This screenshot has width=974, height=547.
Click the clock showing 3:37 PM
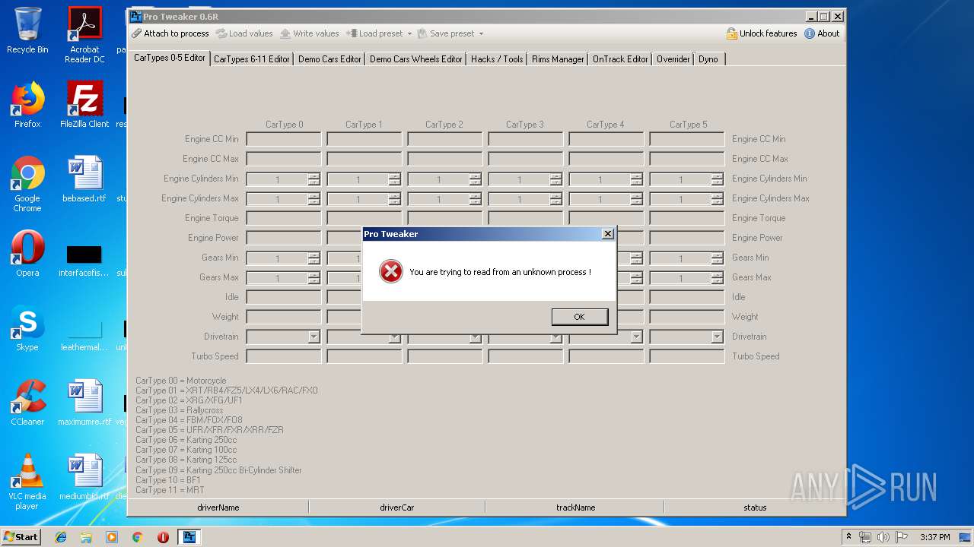934,537
